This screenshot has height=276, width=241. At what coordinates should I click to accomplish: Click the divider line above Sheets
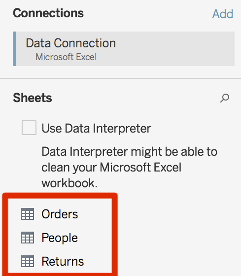tap(120, 78)
